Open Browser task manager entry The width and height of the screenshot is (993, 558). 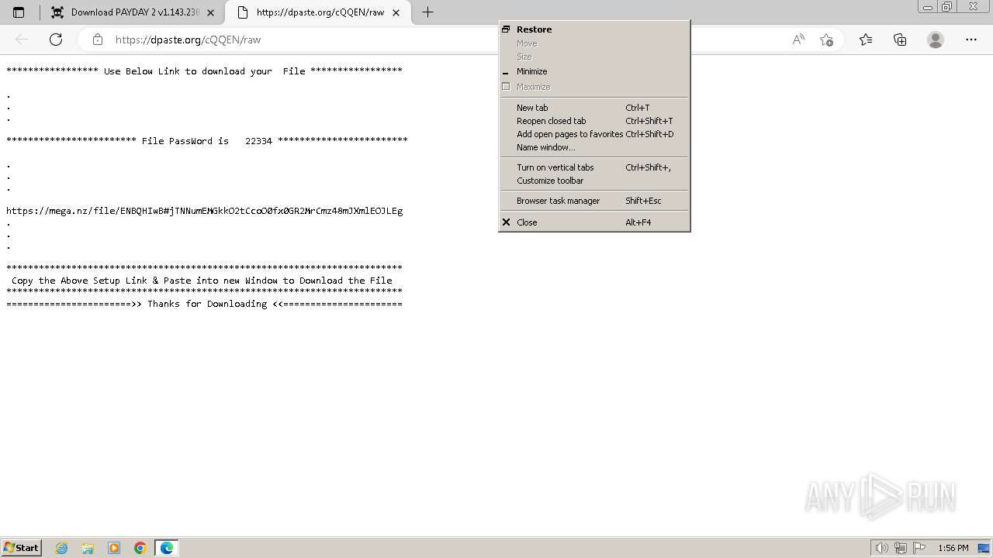594,201
